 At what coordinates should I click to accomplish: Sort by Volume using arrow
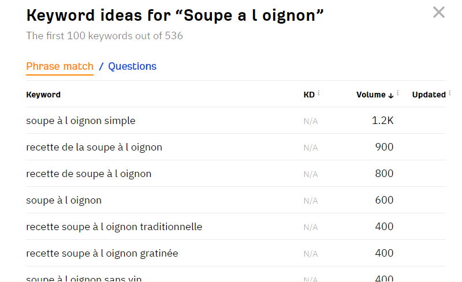[x=391, y=95]
